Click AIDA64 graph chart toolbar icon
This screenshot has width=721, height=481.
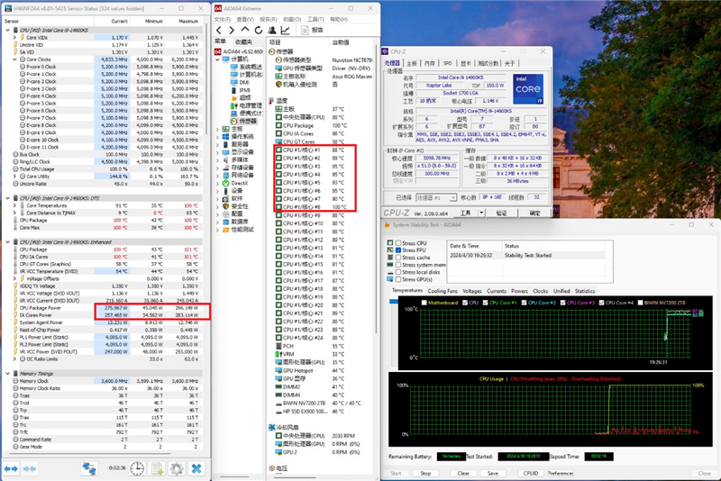(286, 31)
